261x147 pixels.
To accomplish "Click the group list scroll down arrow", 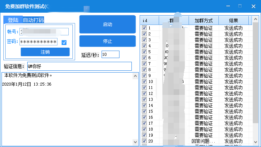I will 255,142.
